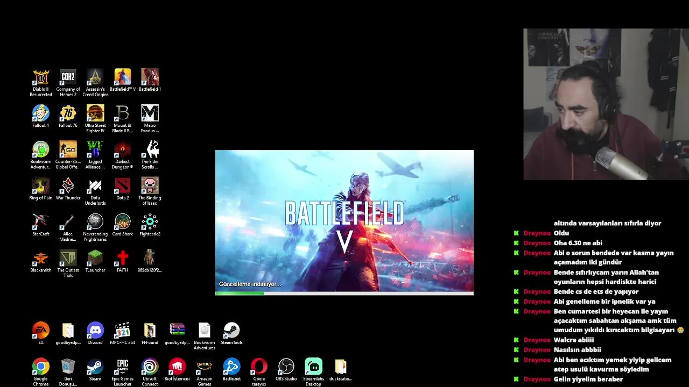Open Counter-Strike Global Offensive icon
The height and width of the screenshot is (387, 689).
68,155
